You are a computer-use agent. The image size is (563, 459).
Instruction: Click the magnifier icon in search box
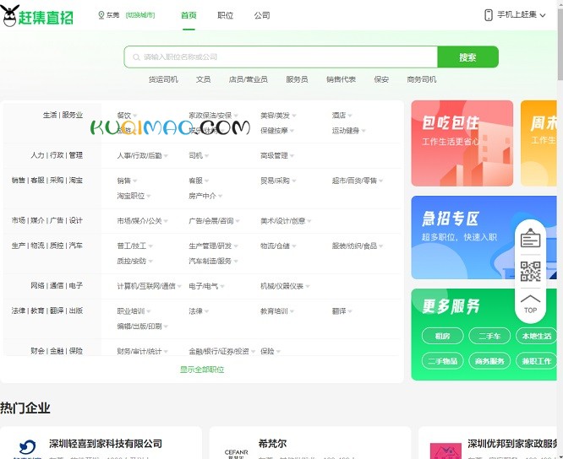pyautogui.click(x=136, y=57)
